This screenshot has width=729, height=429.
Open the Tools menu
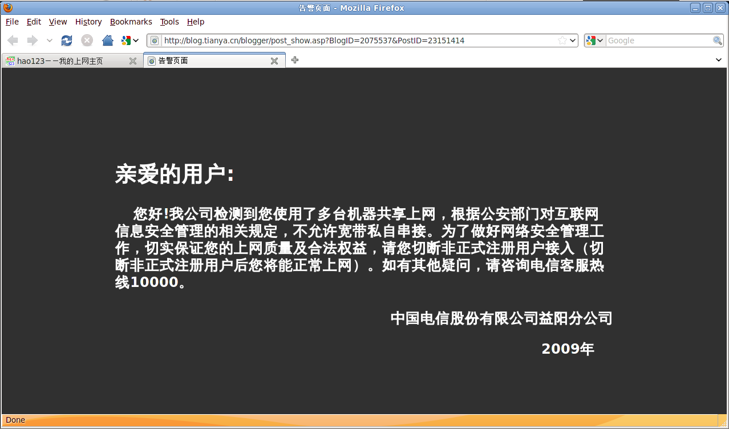[169, 22]
